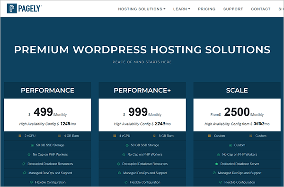
Task: Click check icon for Scale Managed DevOps and Support
Action: coord(214,173)
